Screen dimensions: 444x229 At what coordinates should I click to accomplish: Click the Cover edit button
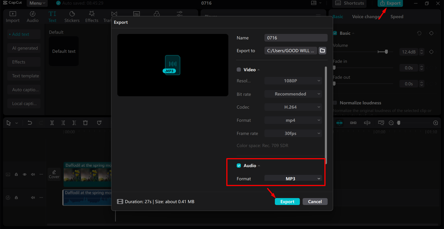[54, 174]
